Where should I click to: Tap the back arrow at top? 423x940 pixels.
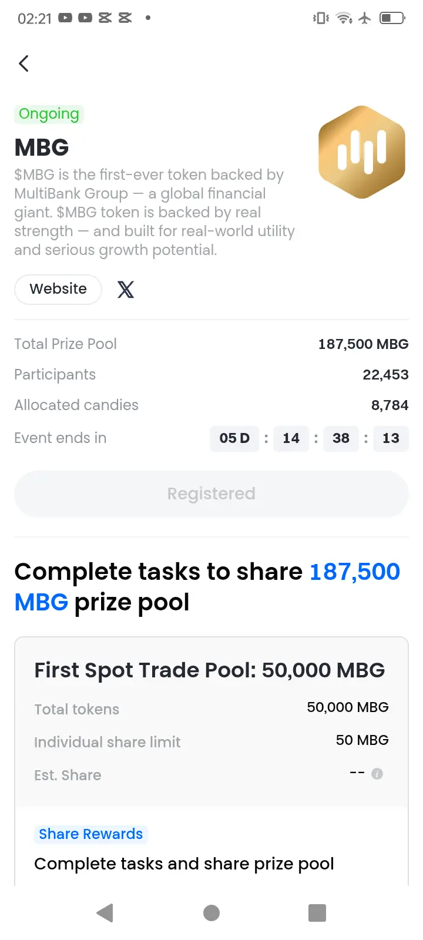pyautogui.click(x=23, y=63)
